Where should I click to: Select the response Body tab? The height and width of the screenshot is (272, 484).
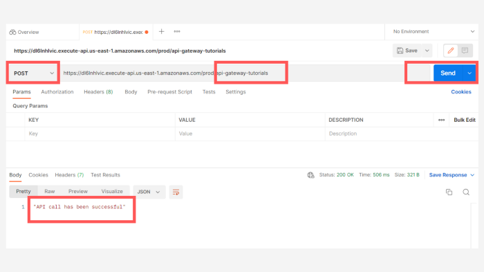[15, 175]
